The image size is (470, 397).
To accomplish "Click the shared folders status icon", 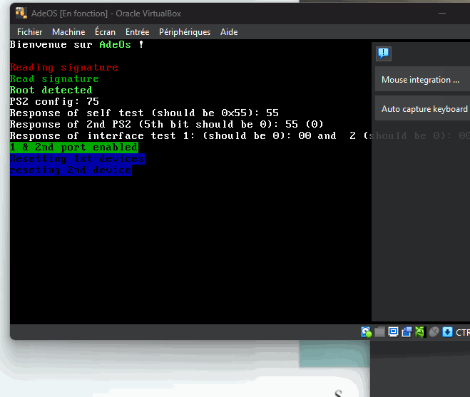I will [x=379, y=332].
